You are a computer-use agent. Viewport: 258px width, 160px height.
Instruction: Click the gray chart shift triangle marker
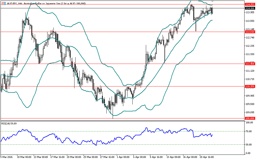click(x=213, y=2)
